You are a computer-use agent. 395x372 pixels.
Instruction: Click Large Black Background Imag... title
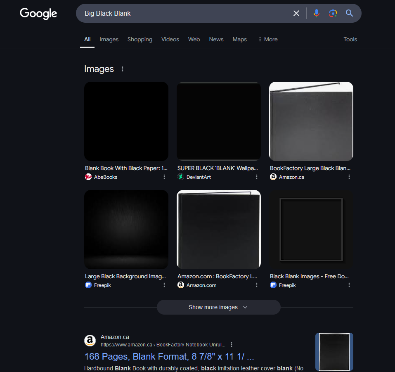click(125, 276)
